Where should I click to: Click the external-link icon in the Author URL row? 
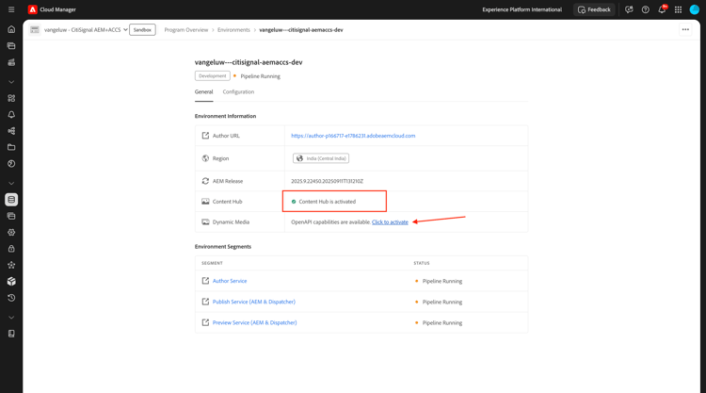pos(205,136)
